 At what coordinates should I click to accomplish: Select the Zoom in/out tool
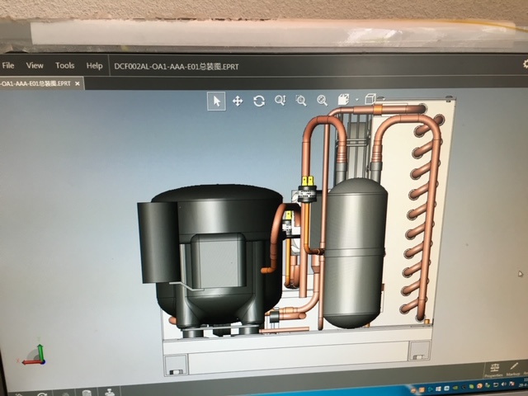pyautogui.click(x=280, y=100)
